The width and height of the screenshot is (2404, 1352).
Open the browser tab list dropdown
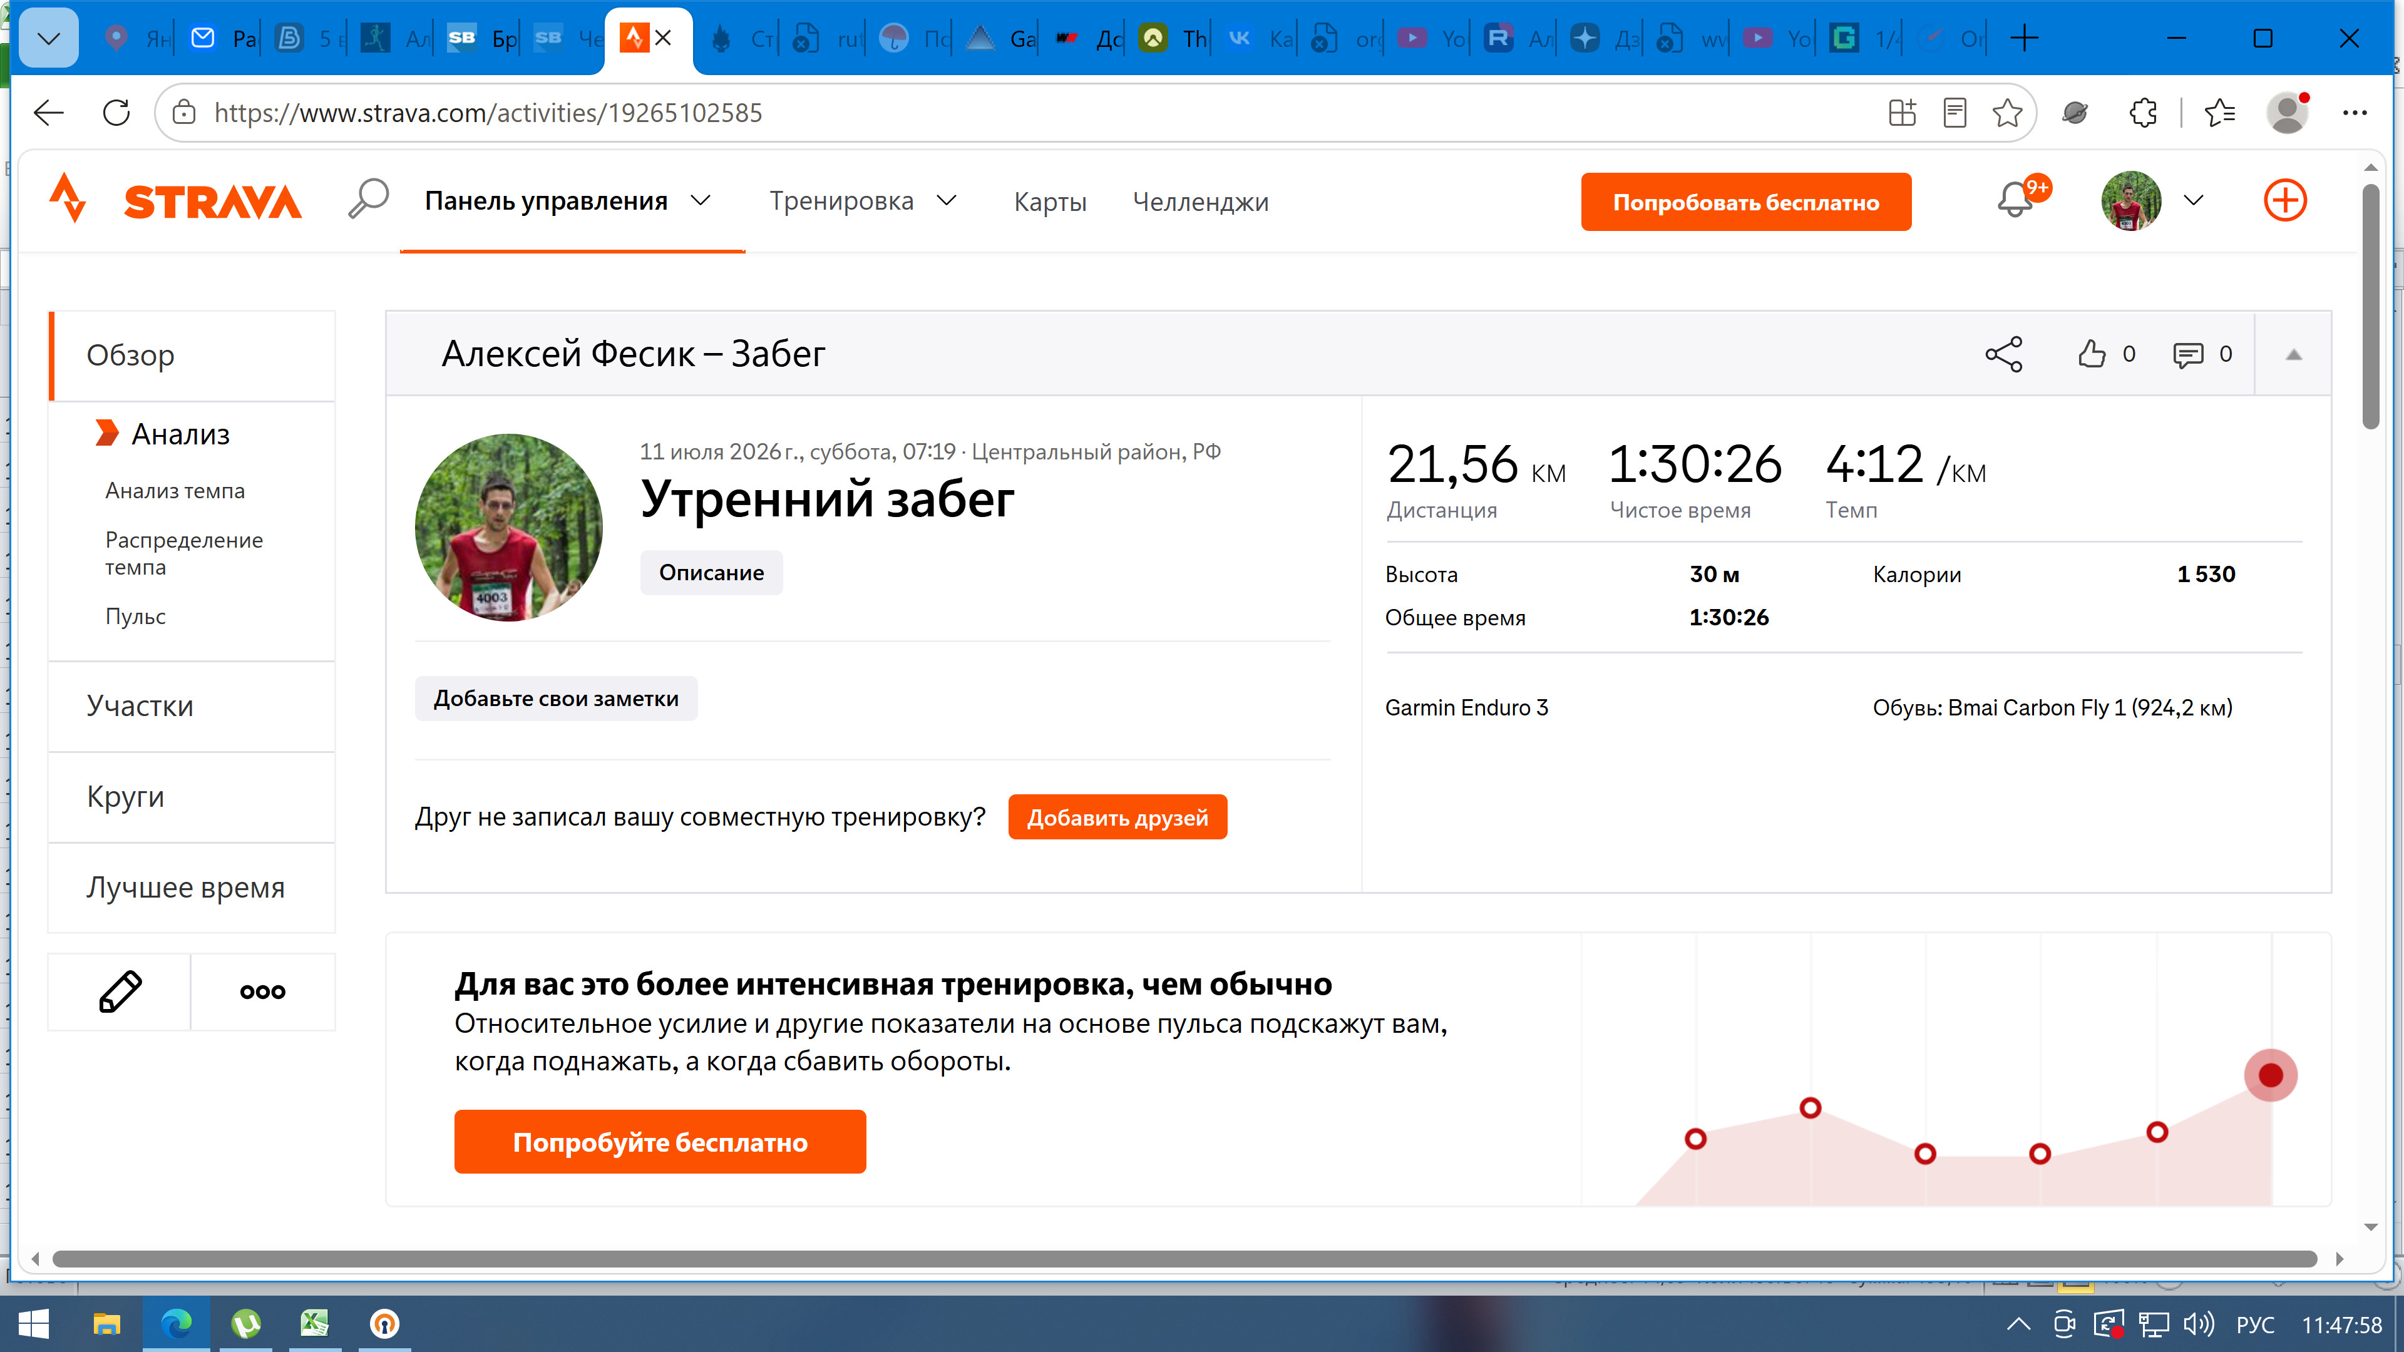[49, 38]
